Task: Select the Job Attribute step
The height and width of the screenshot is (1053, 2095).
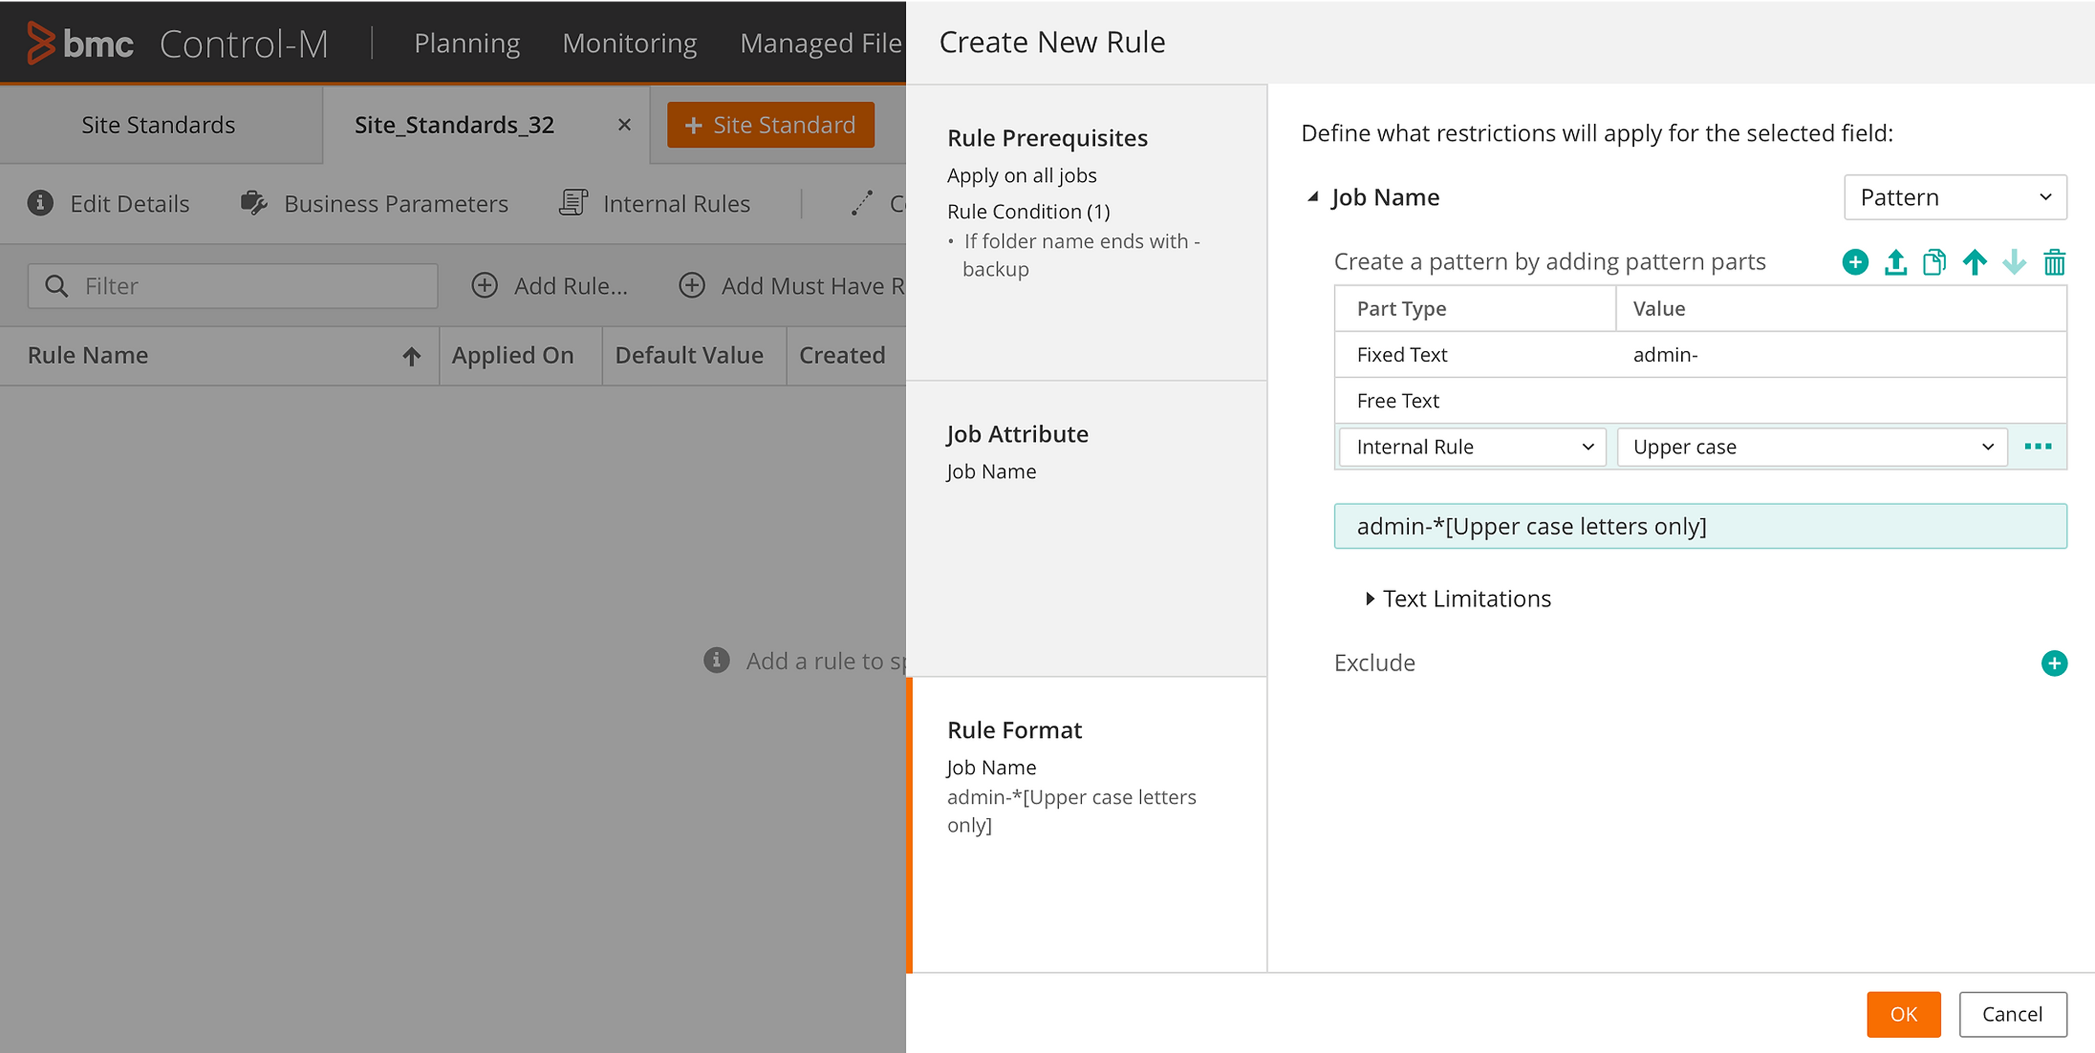Action: click(1087, 529)
